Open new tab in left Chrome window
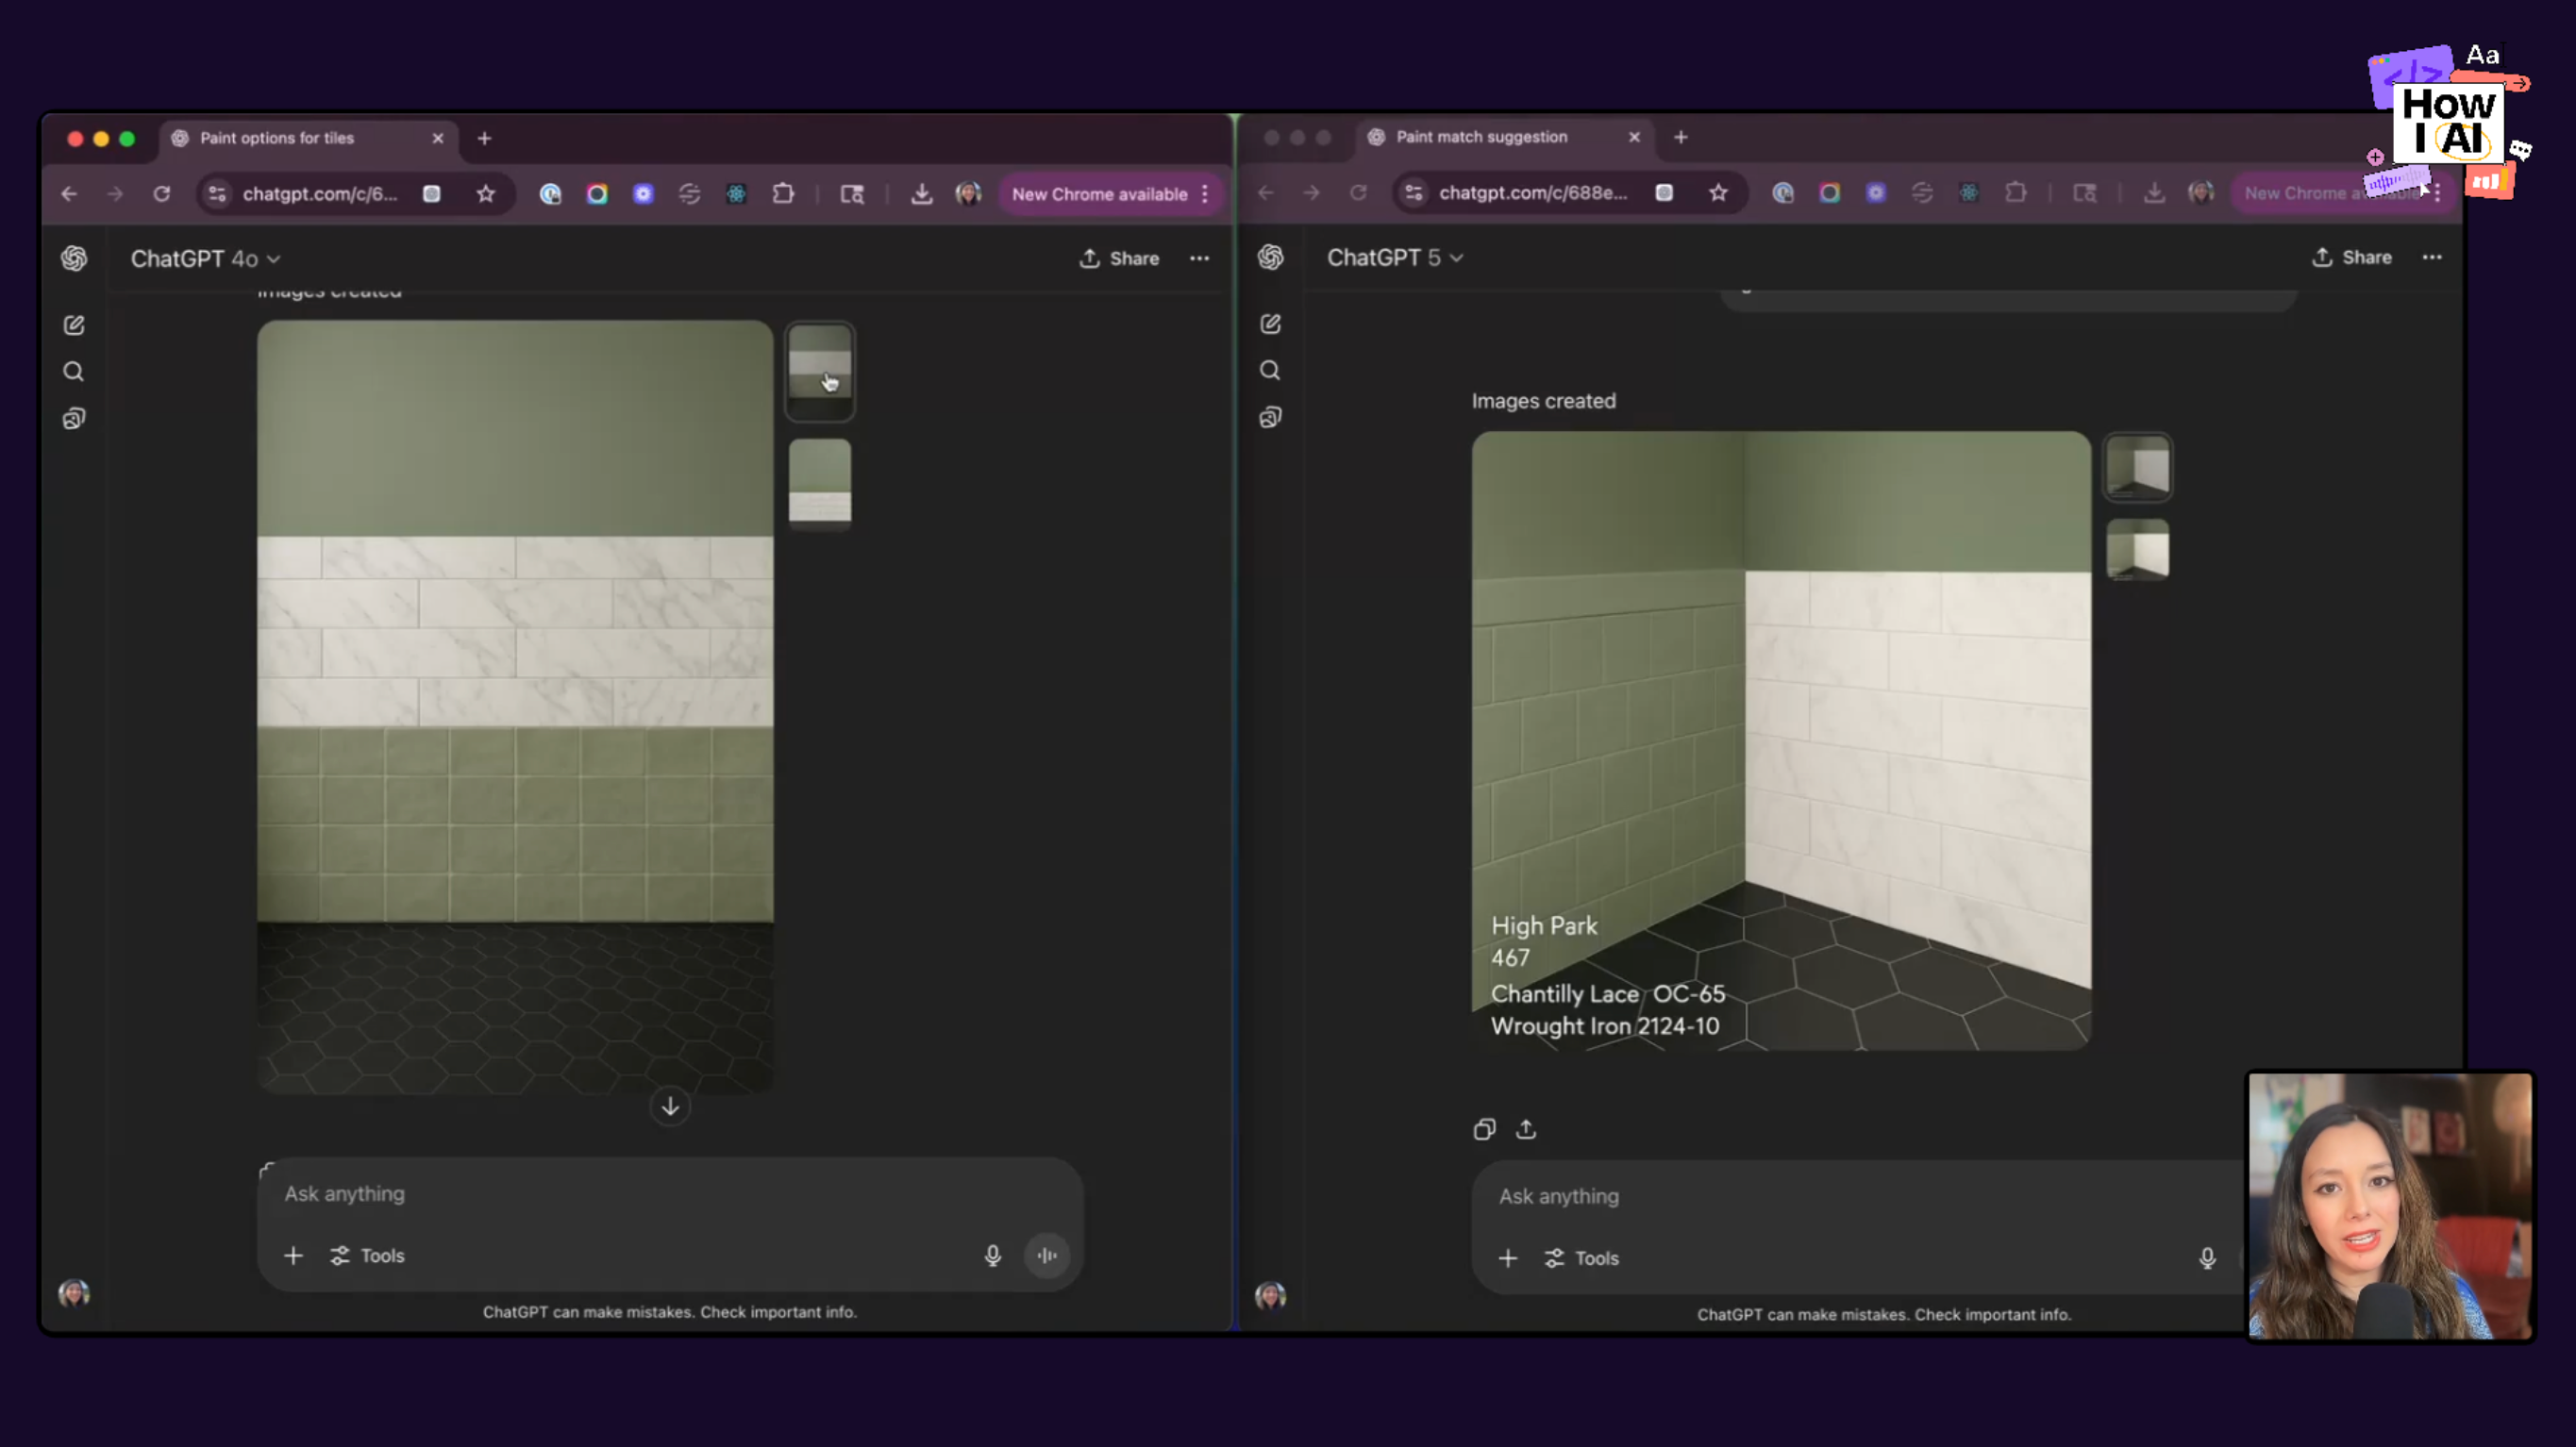2576x1447 pixels. point(484,138)
